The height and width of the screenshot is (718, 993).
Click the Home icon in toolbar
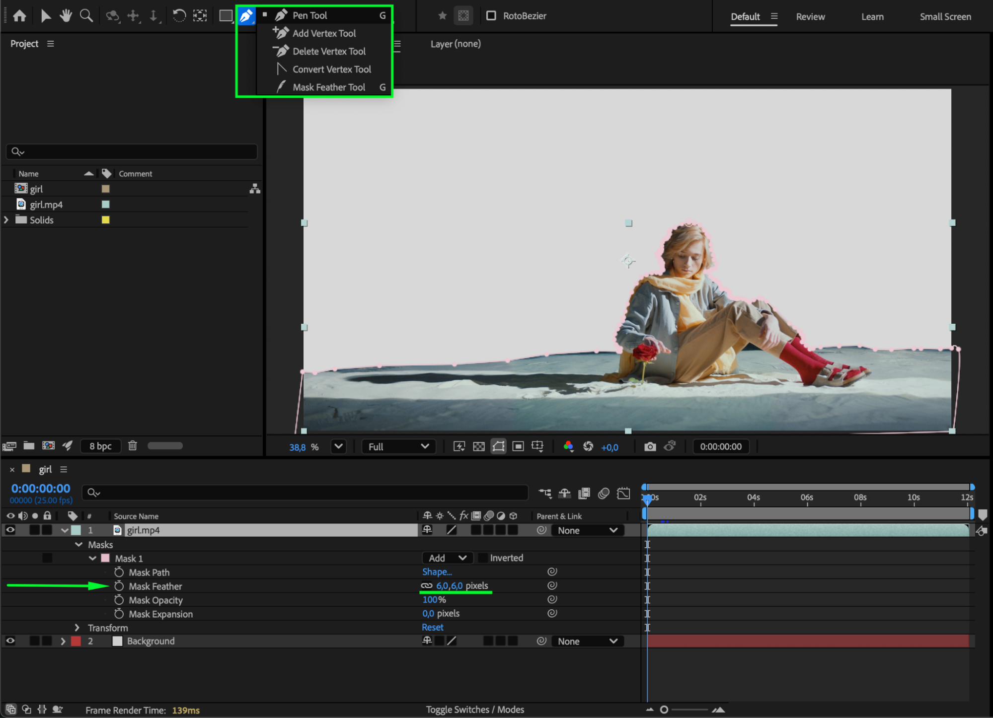click(19, 16)
